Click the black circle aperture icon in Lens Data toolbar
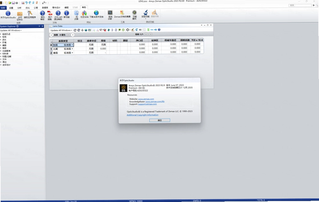The image size is (319, 202). click(127, 30)
